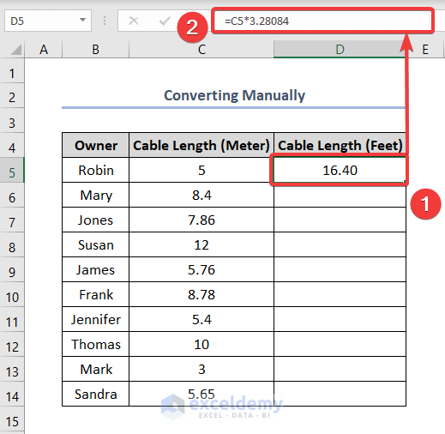The image size is (445, 434).
Task: Select the cell with value 5.4
Action: [201, 319]
